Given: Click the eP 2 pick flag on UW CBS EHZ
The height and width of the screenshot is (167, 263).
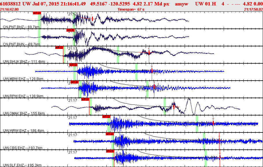Looking at the screenshot, I should (110, 134).
